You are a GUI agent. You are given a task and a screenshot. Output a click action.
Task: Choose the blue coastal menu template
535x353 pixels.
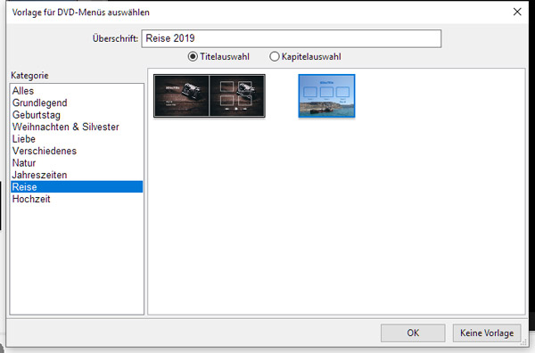click(326, 96)
